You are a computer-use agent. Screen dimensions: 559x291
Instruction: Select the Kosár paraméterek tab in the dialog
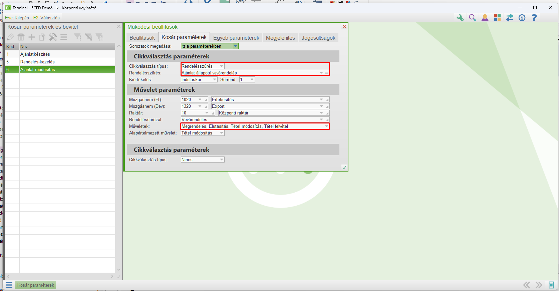(184, 37)
